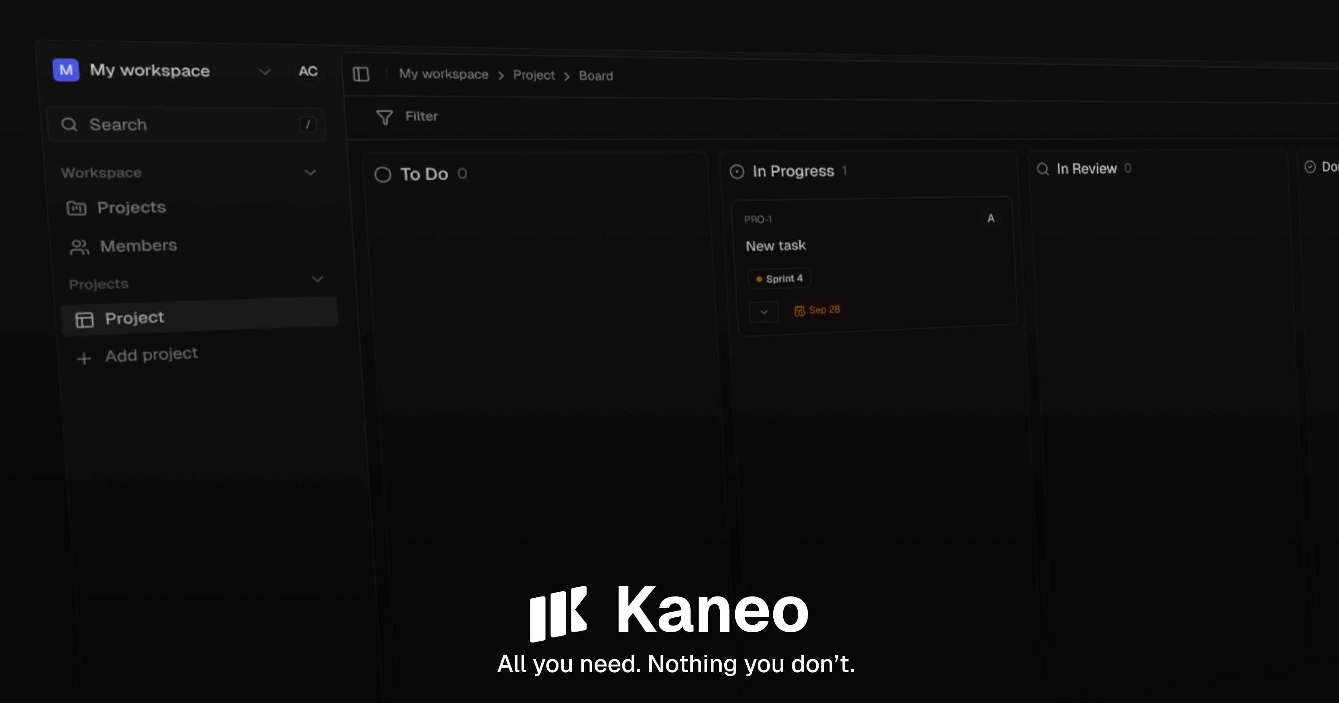Click the Kaneo logo mark
The width and height of the screenshot is (1339, 703).
pyautogui.click(x=558, y=614)
